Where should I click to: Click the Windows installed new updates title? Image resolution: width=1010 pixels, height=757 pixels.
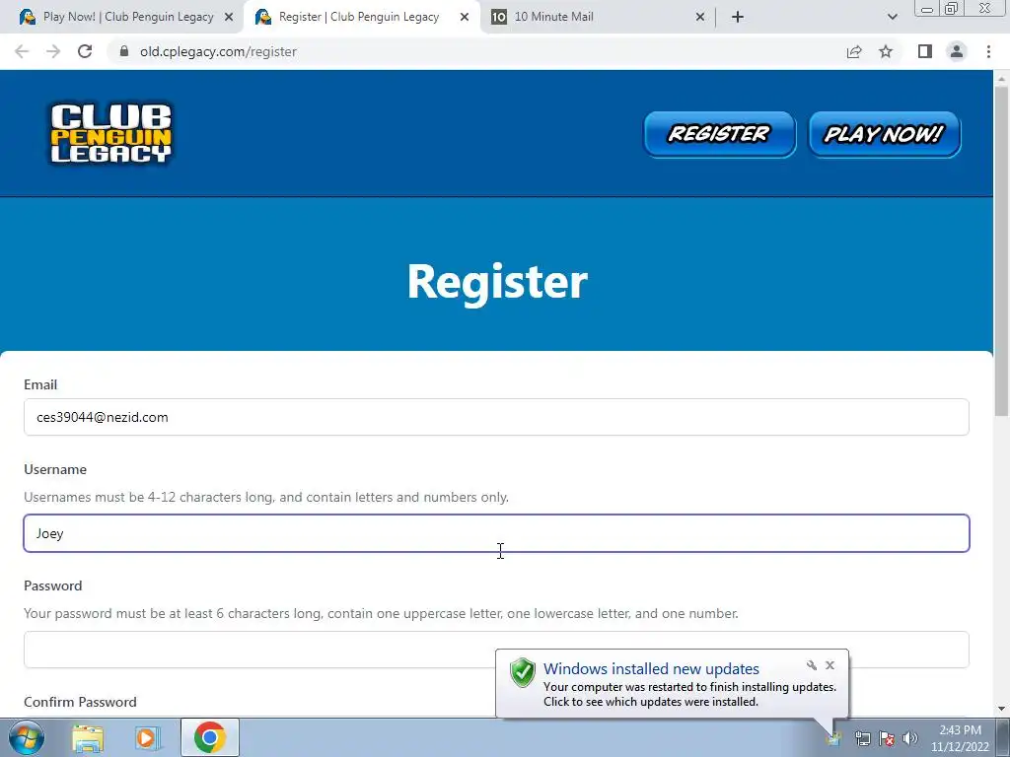coord(651,669)
